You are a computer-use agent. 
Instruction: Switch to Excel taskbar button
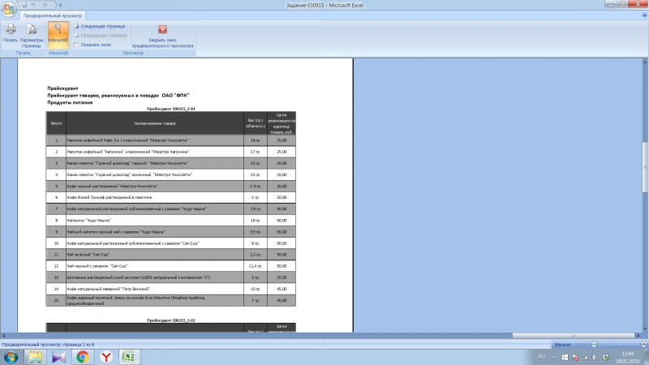tap(130, 357)
